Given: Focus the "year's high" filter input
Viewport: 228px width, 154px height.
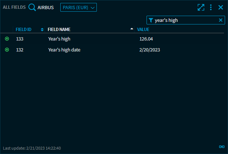Looking at the screenshot, I should (185, 20).
